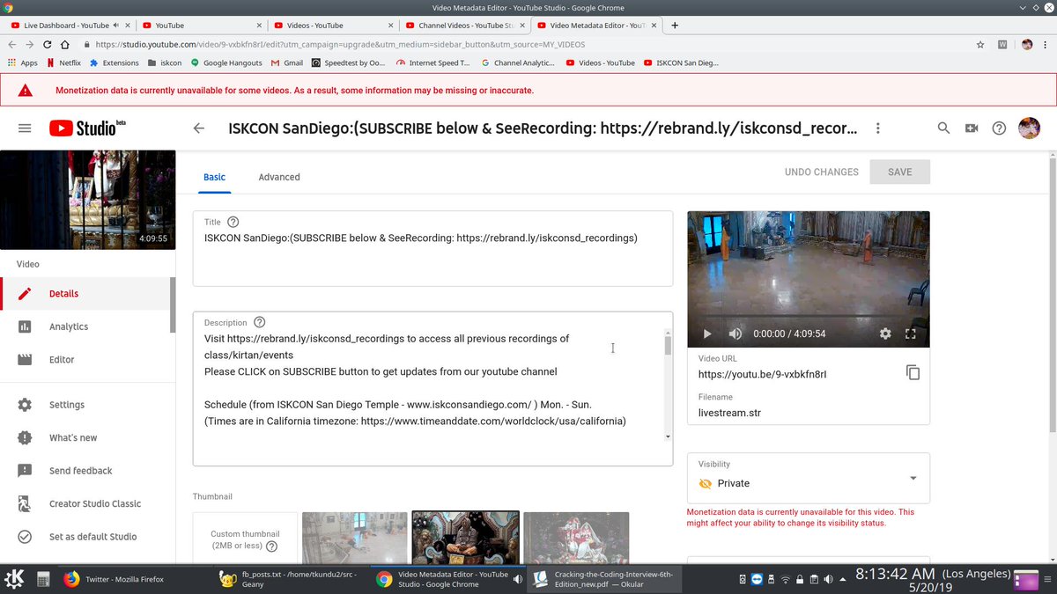Open the KDE application launcher
The width and height of the screenshot is (1057, 594).
coord(14,579)
